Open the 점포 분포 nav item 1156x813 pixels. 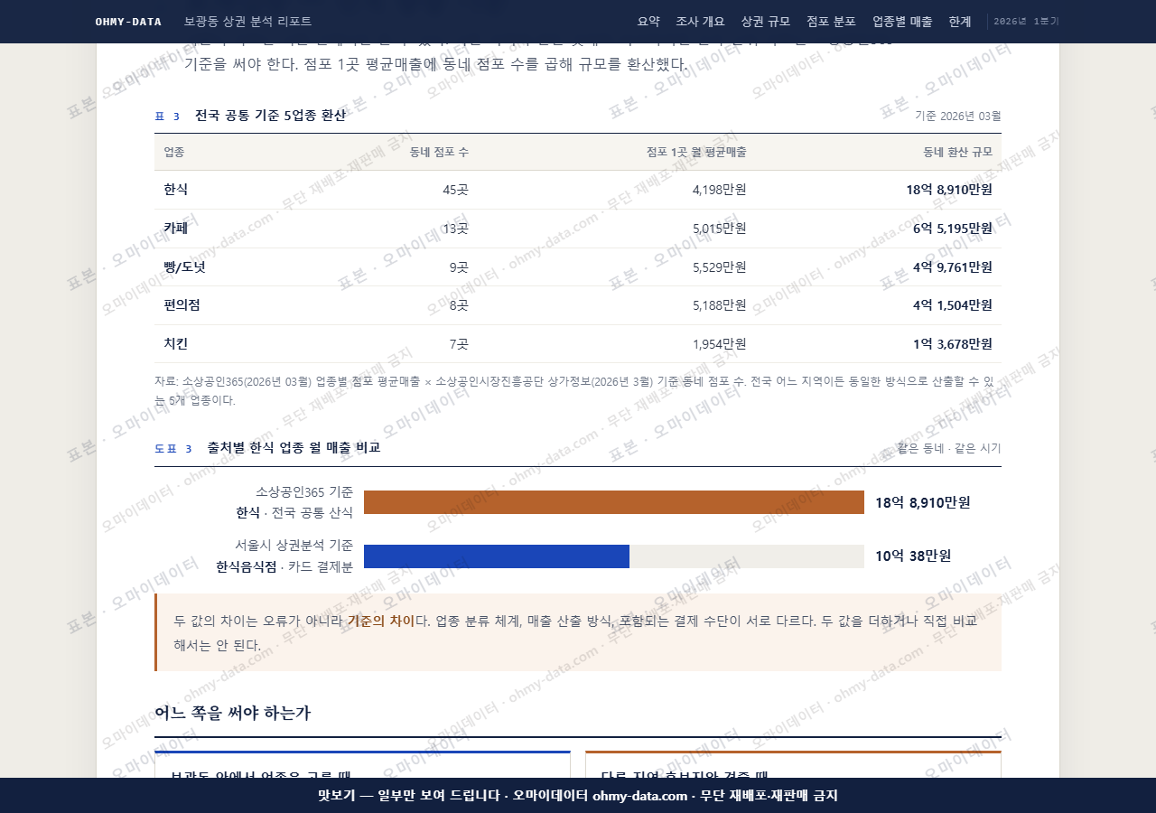831,22
